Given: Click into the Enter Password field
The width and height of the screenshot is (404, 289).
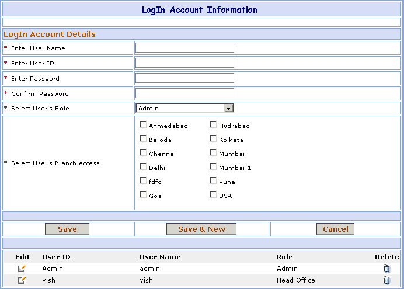Looking at the screenshot, I should (184, 78).
